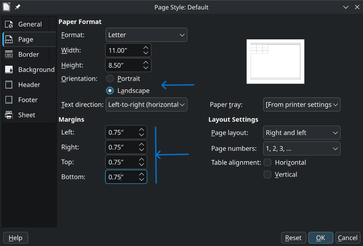Screen dimensions: 363x246
Task: Decrease Top margin with down arrow
Action: click(141, 165)
